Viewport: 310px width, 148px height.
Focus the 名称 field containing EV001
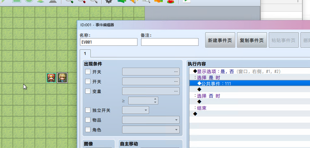(108, 42)
